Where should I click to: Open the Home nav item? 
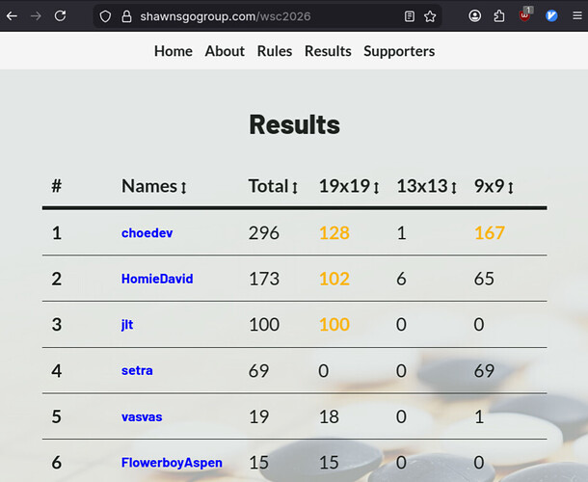[174, 51]
